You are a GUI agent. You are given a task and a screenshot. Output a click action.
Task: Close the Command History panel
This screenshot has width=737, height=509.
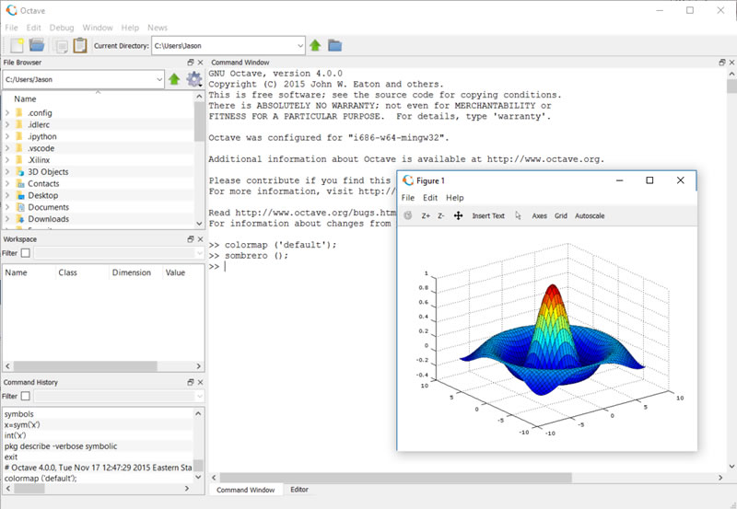tap(200, 382)
